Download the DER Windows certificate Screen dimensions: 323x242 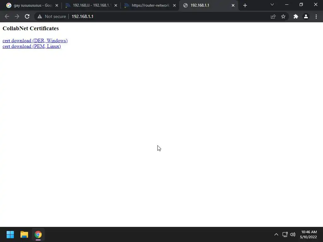coord(35,41)
